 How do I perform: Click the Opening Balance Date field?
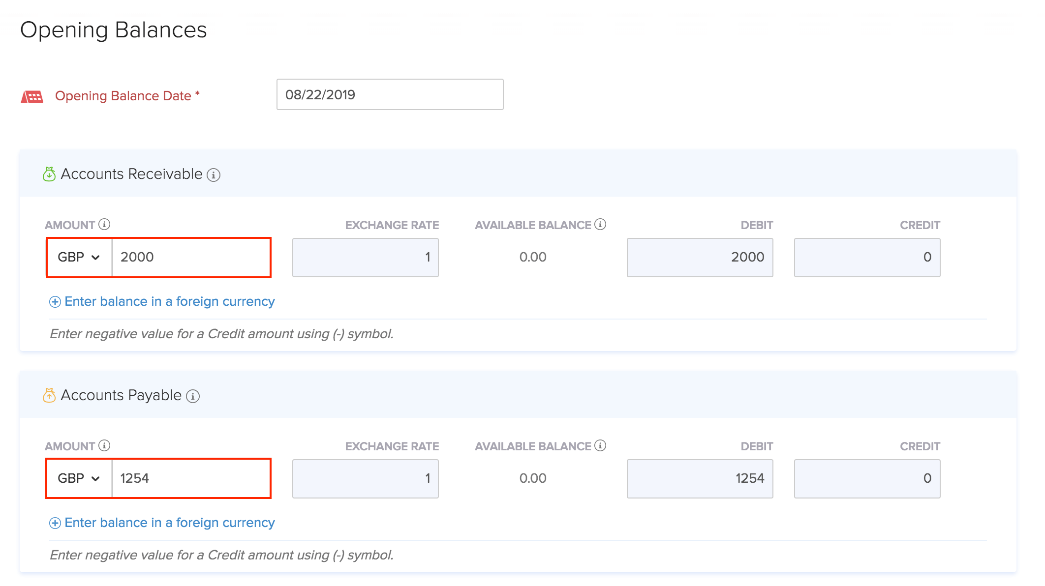point(390,94)
